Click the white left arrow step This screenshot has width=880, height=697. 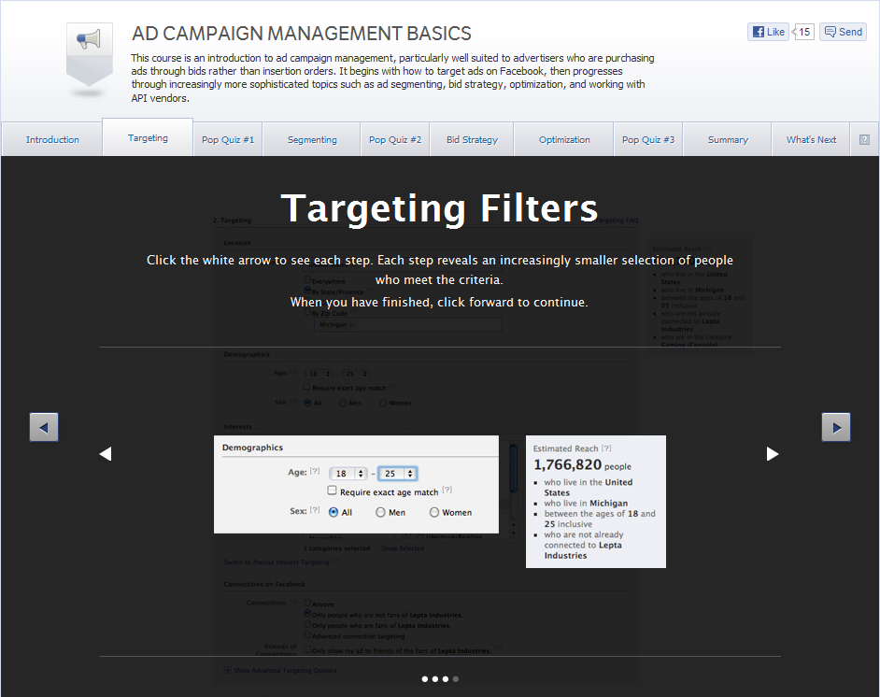pyautogui.click(x=106, y=453)
